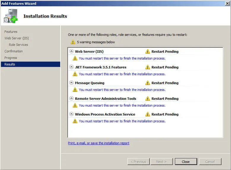Viewport: 231px width, 170px height.
Task: Click the disabled Next button
Action: click(x=162, y=162)
